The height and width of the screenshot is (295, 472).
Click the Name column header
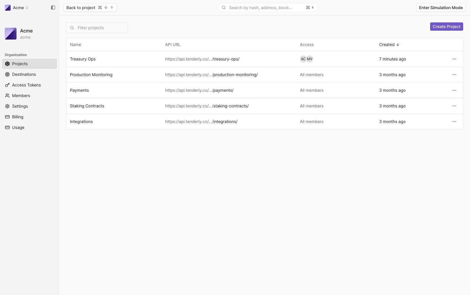[x=76, y=45]
